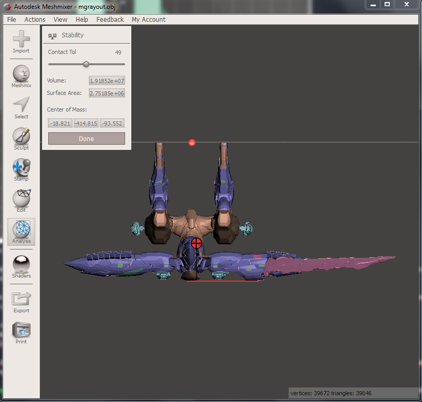
Task: Open the My Account menu
Action: pyautogui.click(x=148, y=20)
